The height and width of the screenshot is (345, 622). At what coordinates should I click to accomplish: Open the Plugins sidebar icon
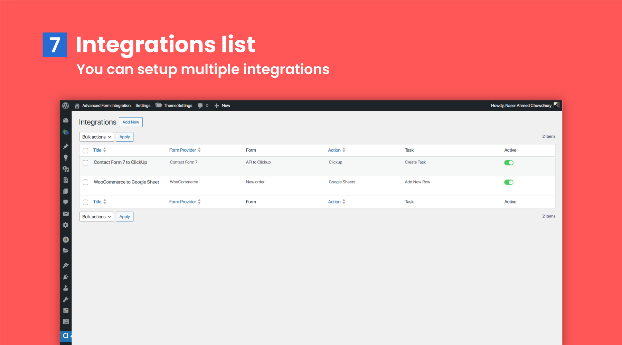66,277
